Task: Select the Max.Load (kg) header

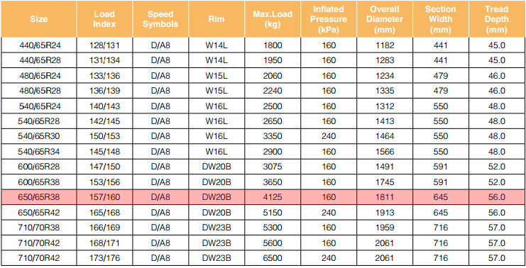Action: [x=273, y=19]
